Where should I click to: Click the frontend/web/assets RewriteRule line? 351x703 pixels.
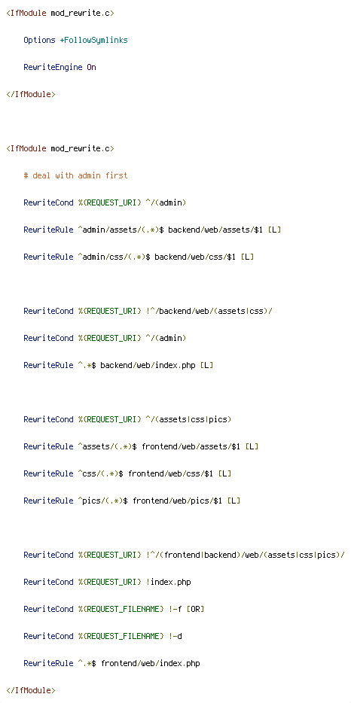[x=141, y=446]
